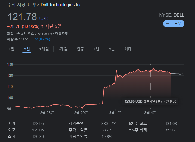Click the 팔로우 follow button
Image resolution: width=195 pixels, height=142 pixels.
point(174,24)
